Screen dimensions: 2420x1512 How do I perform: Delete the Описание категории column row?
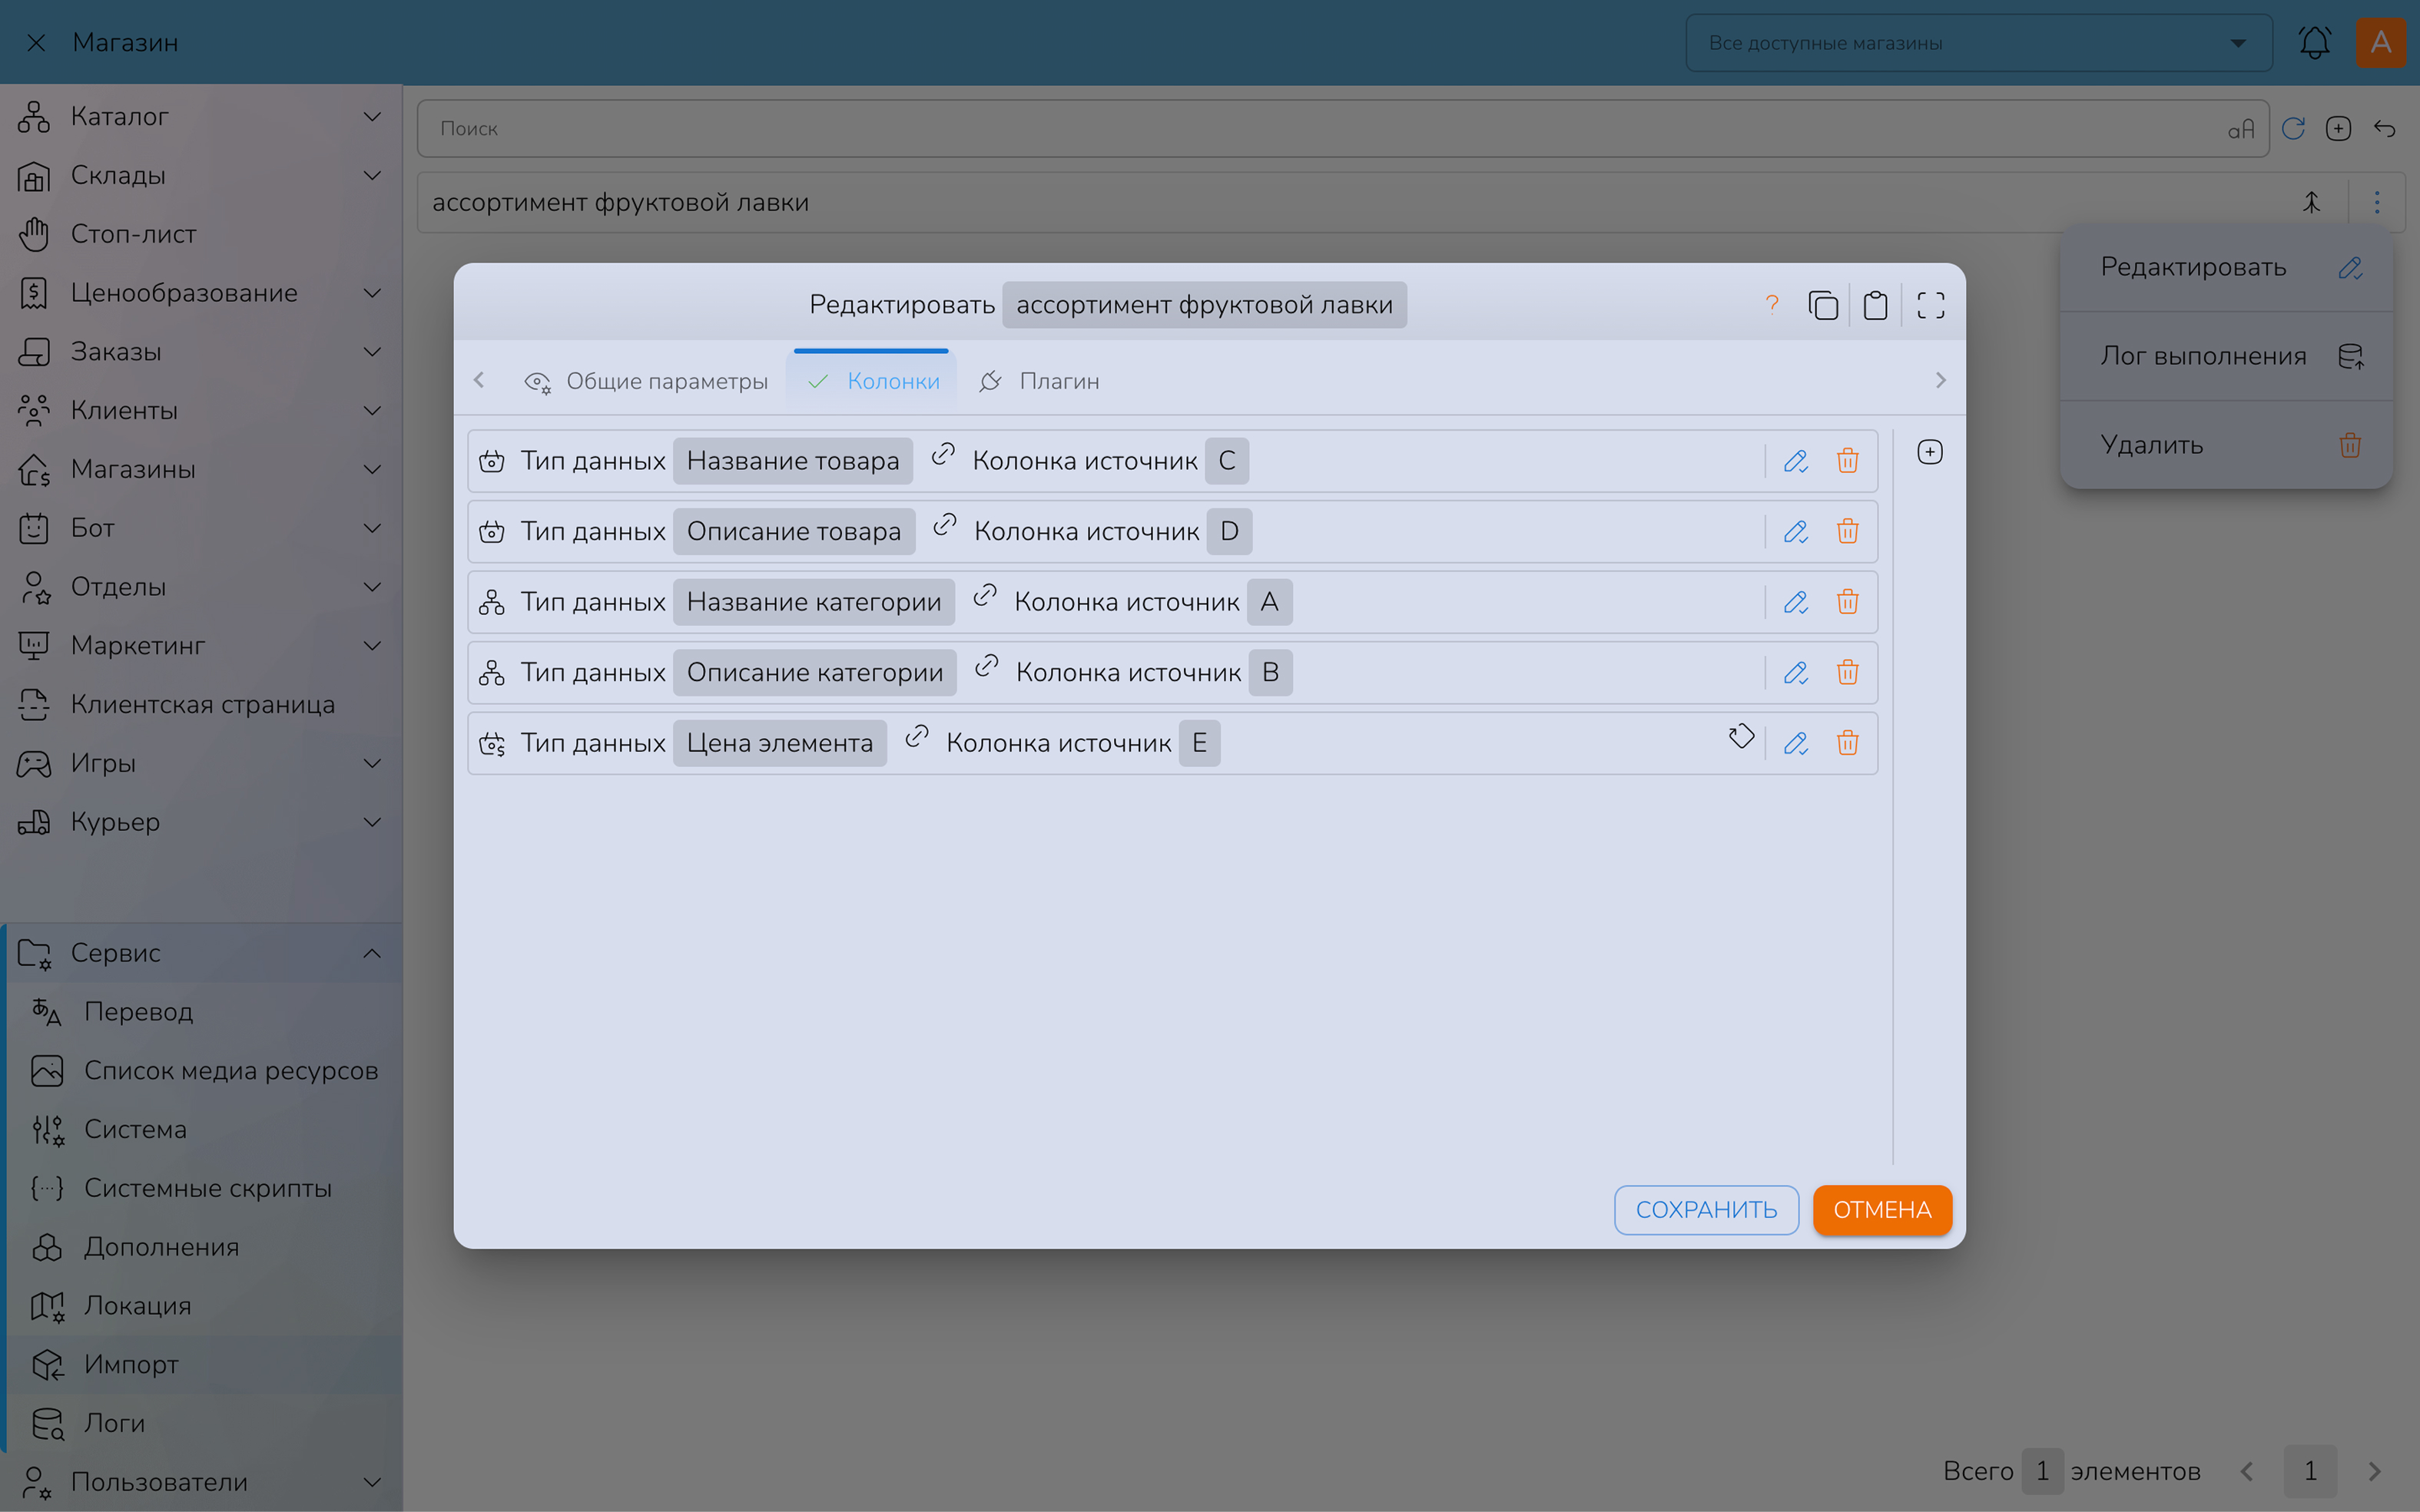(1847, 672)
